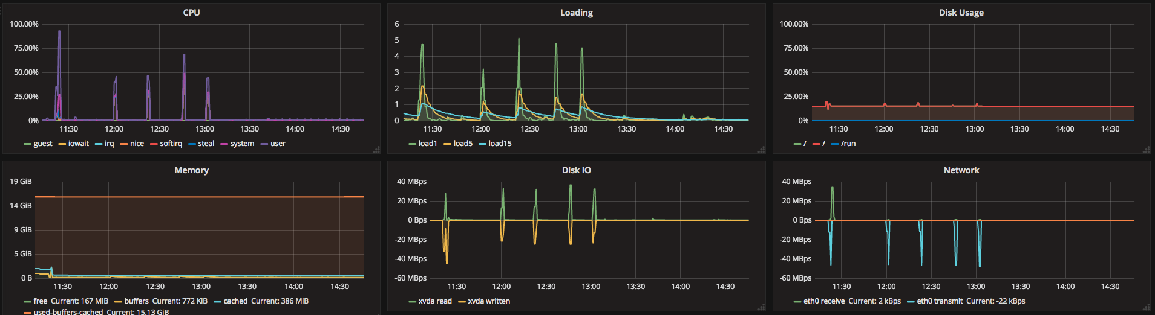The width and height of the screenshot is (1155, 315).
Task: Open the CPU panel title dropdown menu
Action: pos(191,13)
